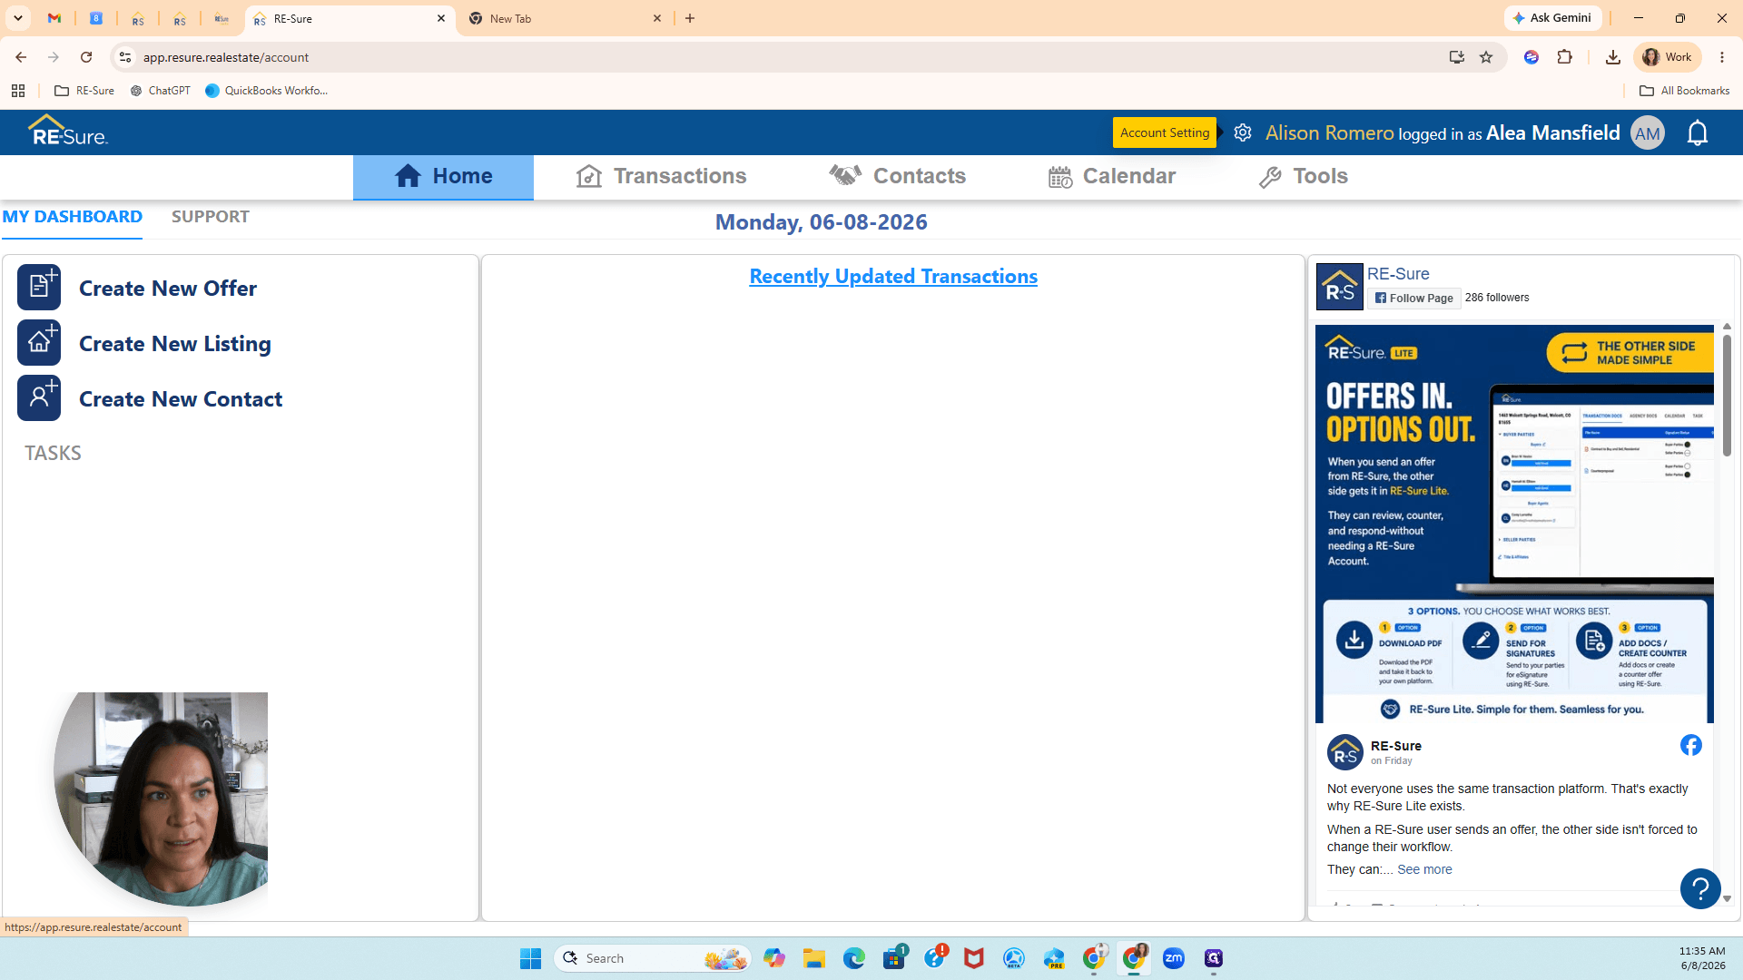Go to the Contacts navigation tab
The image size is (1743, 980).
tap(897, 176)
